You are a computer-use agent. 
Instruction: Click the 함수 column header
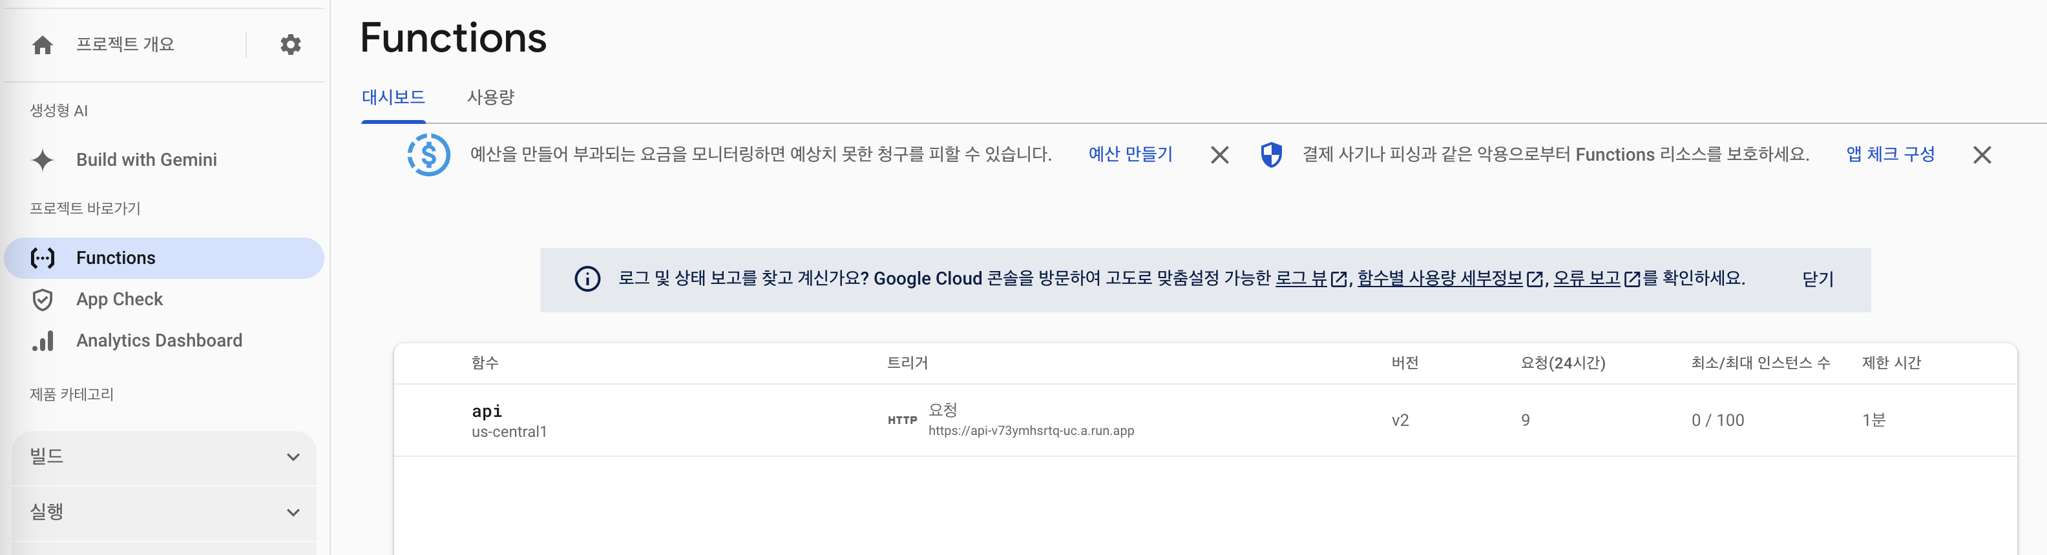click(485, 363)
